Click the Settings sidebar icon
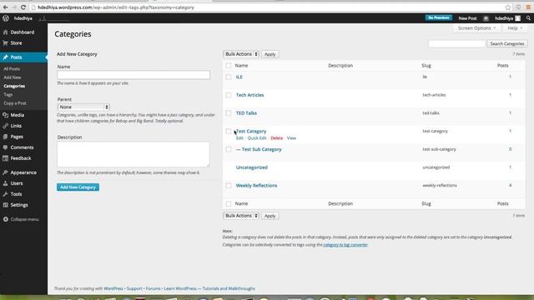The width and height of the screenshot is (534, 300). pos(6,205)
